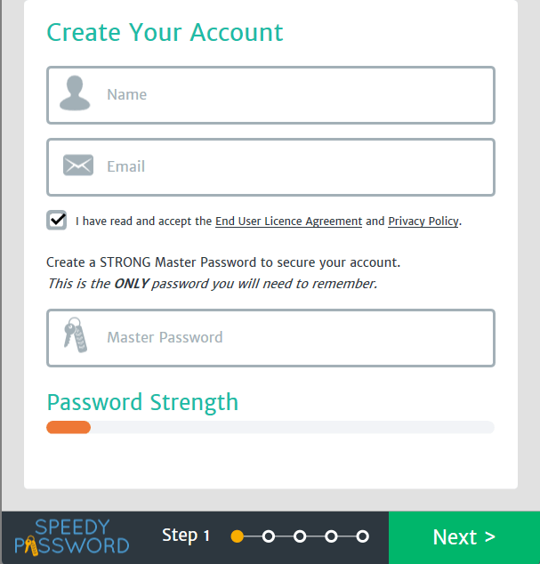Uncheck the licence agreement acceptance checkbox

point(56,220)
